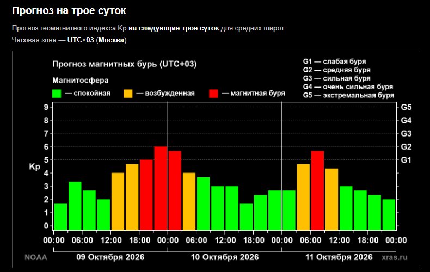Click the '— магнитная буря' legend label
Viewport: 430px width, 272px height.
(x=254, y=94)
